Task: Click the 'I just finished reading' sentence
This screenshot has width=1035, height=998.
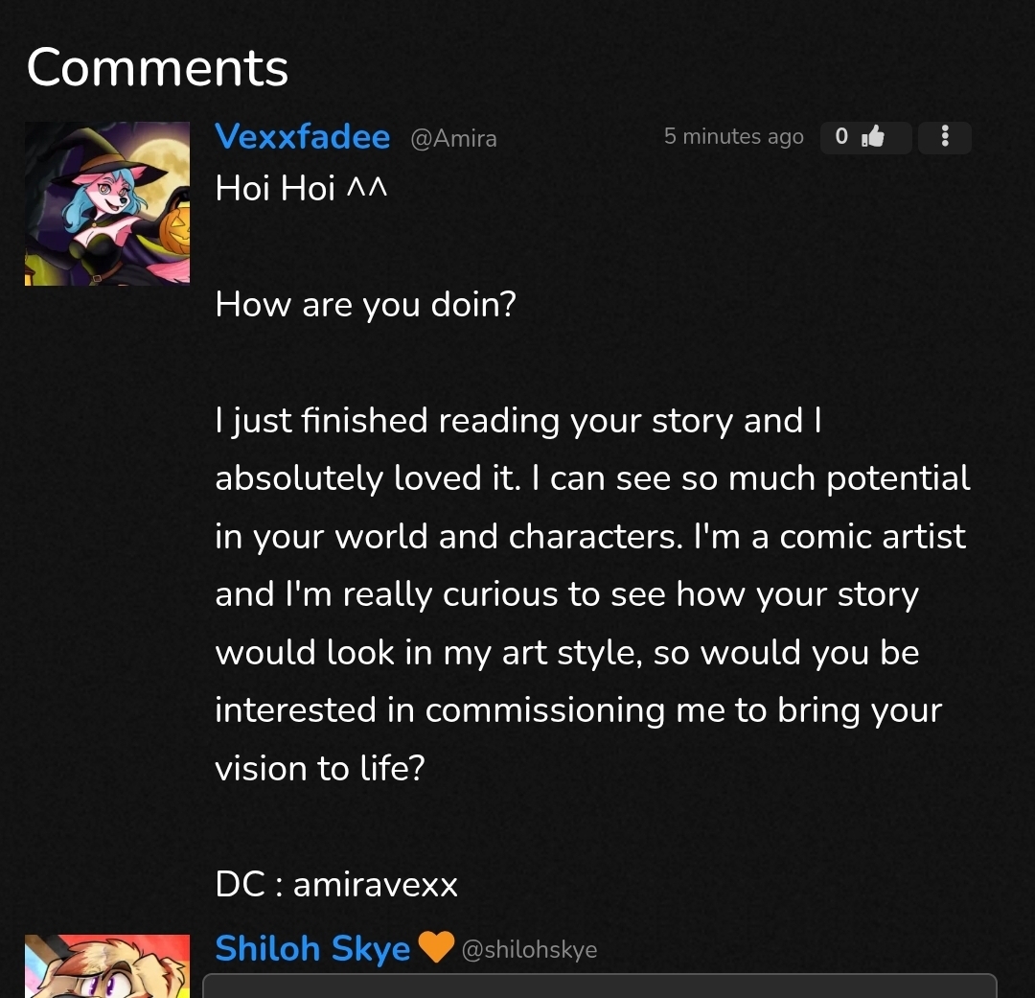Action: pyautogui.click(x=517, y=421)
